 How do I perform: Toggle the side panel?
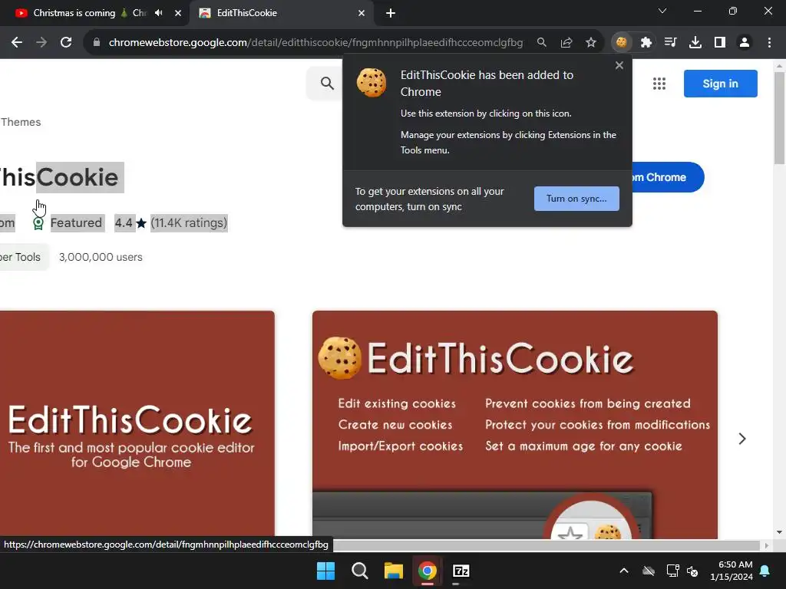pyautogui.click(x=720, y=43)
